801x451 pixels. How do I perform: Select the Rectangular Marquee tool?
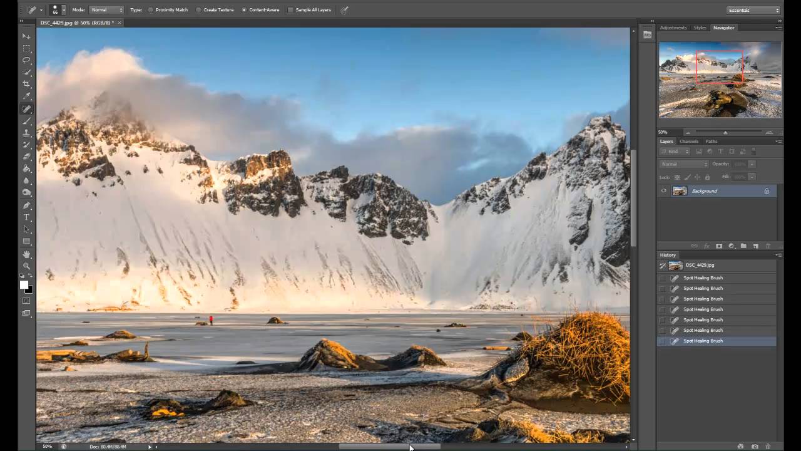click(x=26, y=48)
